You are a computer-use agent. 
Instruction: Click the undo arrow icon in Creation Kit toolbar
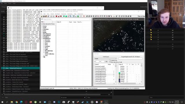pyautogui.click(x=51, y=16)
